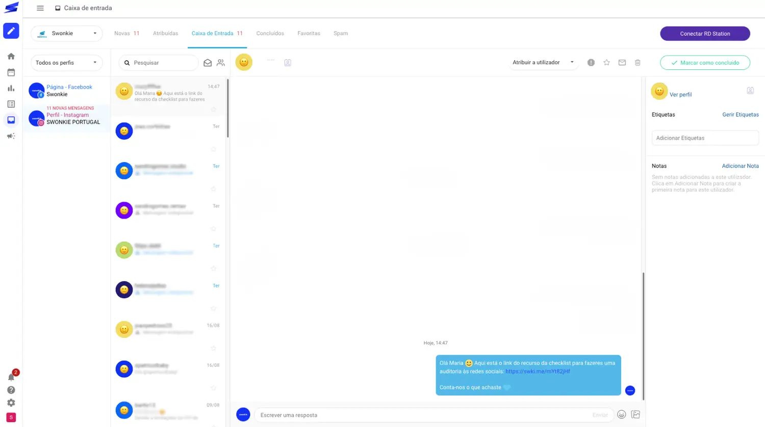765x427 pixels.
Task: Click the trash icon to delete conversation
Action: (637, 63)
